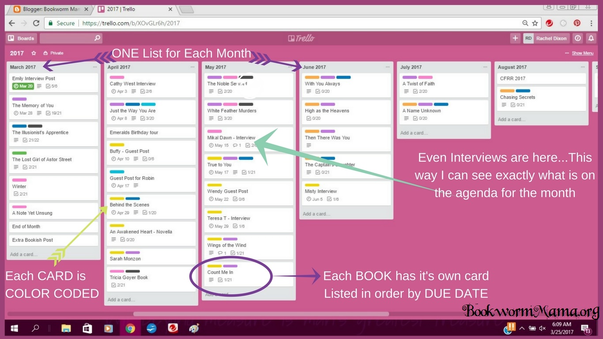
Task: Click the Trello search box
Action: coord(71,38)
